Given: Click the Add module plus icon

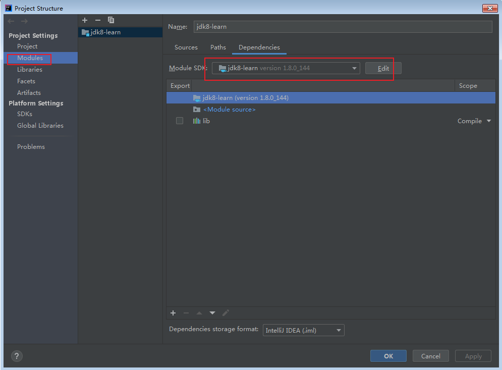Looking at the screenshot, I should tap(85, 20).
